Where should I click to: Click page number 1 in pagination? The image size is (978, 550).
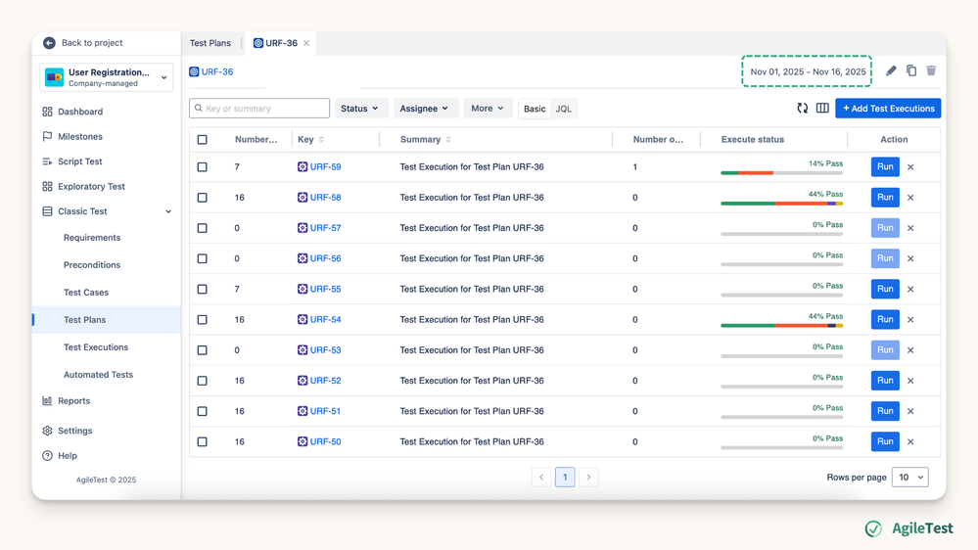tap(565, 477)
